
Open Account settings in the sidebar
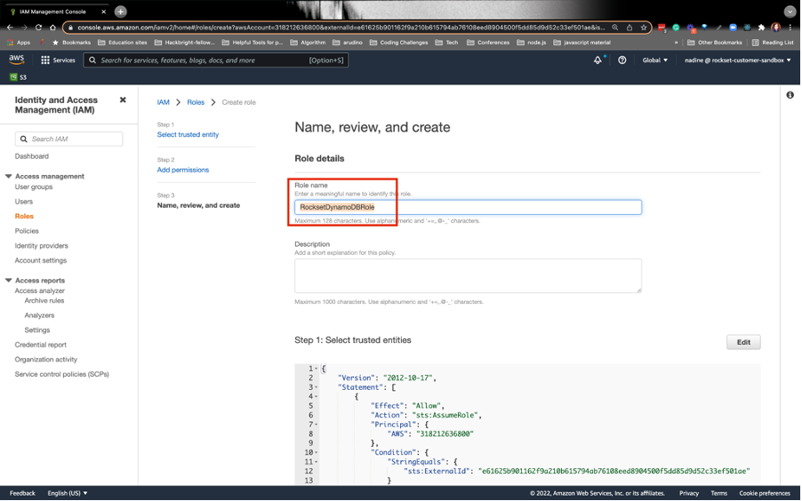pyautogui.click(x=41, y=261)
